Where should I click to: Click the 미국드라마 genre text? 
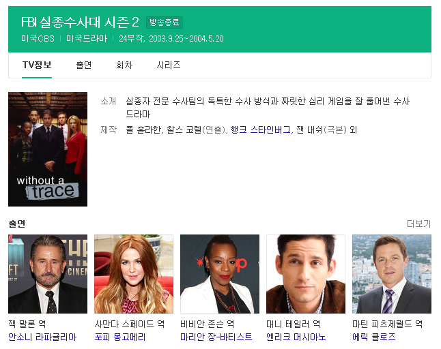tap(87, 39)
